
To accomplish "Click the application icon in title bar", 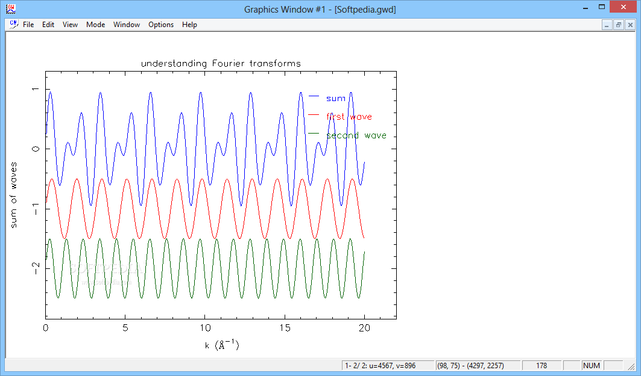I will pos(11,8).
